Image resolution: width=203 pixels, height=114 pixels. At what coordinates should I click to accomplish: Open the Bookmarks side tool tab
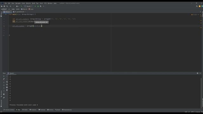coord(1,103)
